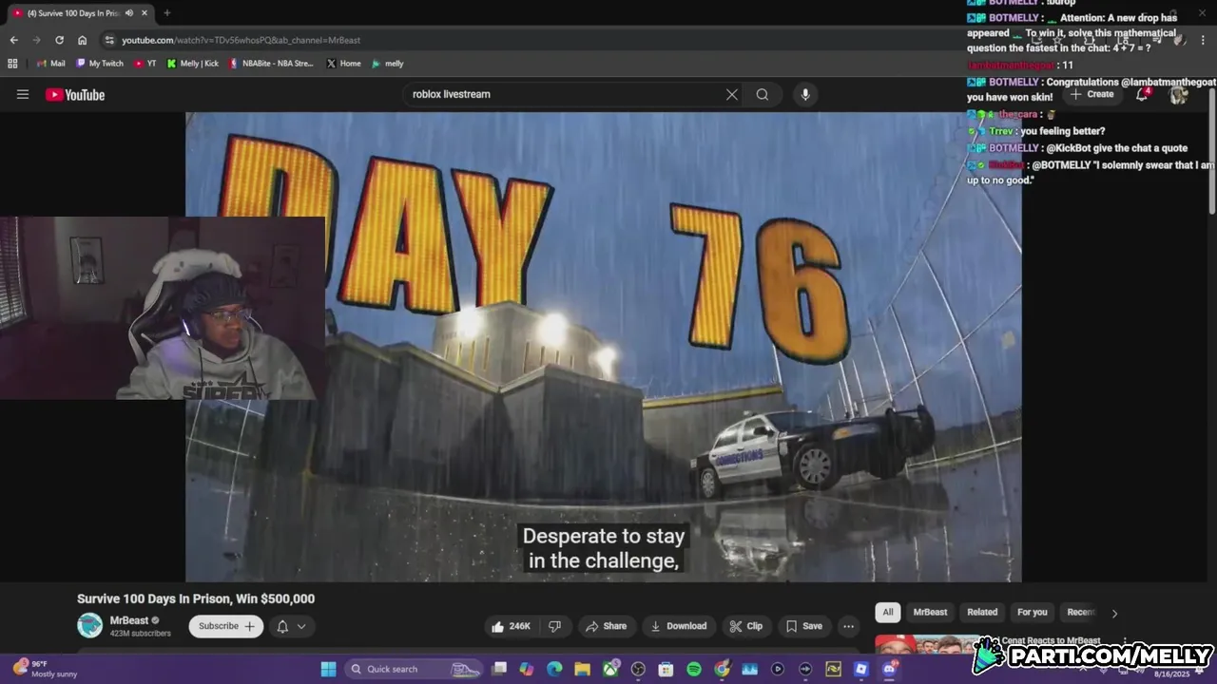Clear the YouTube search box text
Screen dimensions: 1217x684
[732, 94]
